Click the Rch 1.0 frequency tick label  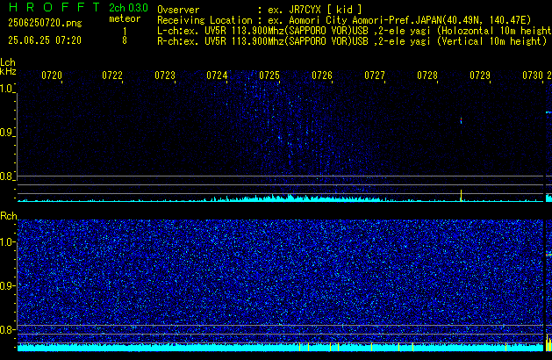(x=7, y=242)
